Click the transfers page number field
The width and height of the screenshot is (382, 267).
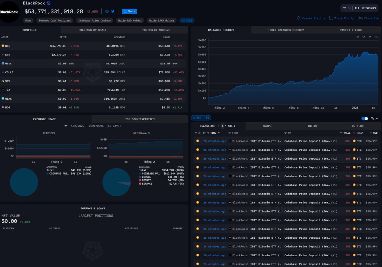[x=223, y=126]
